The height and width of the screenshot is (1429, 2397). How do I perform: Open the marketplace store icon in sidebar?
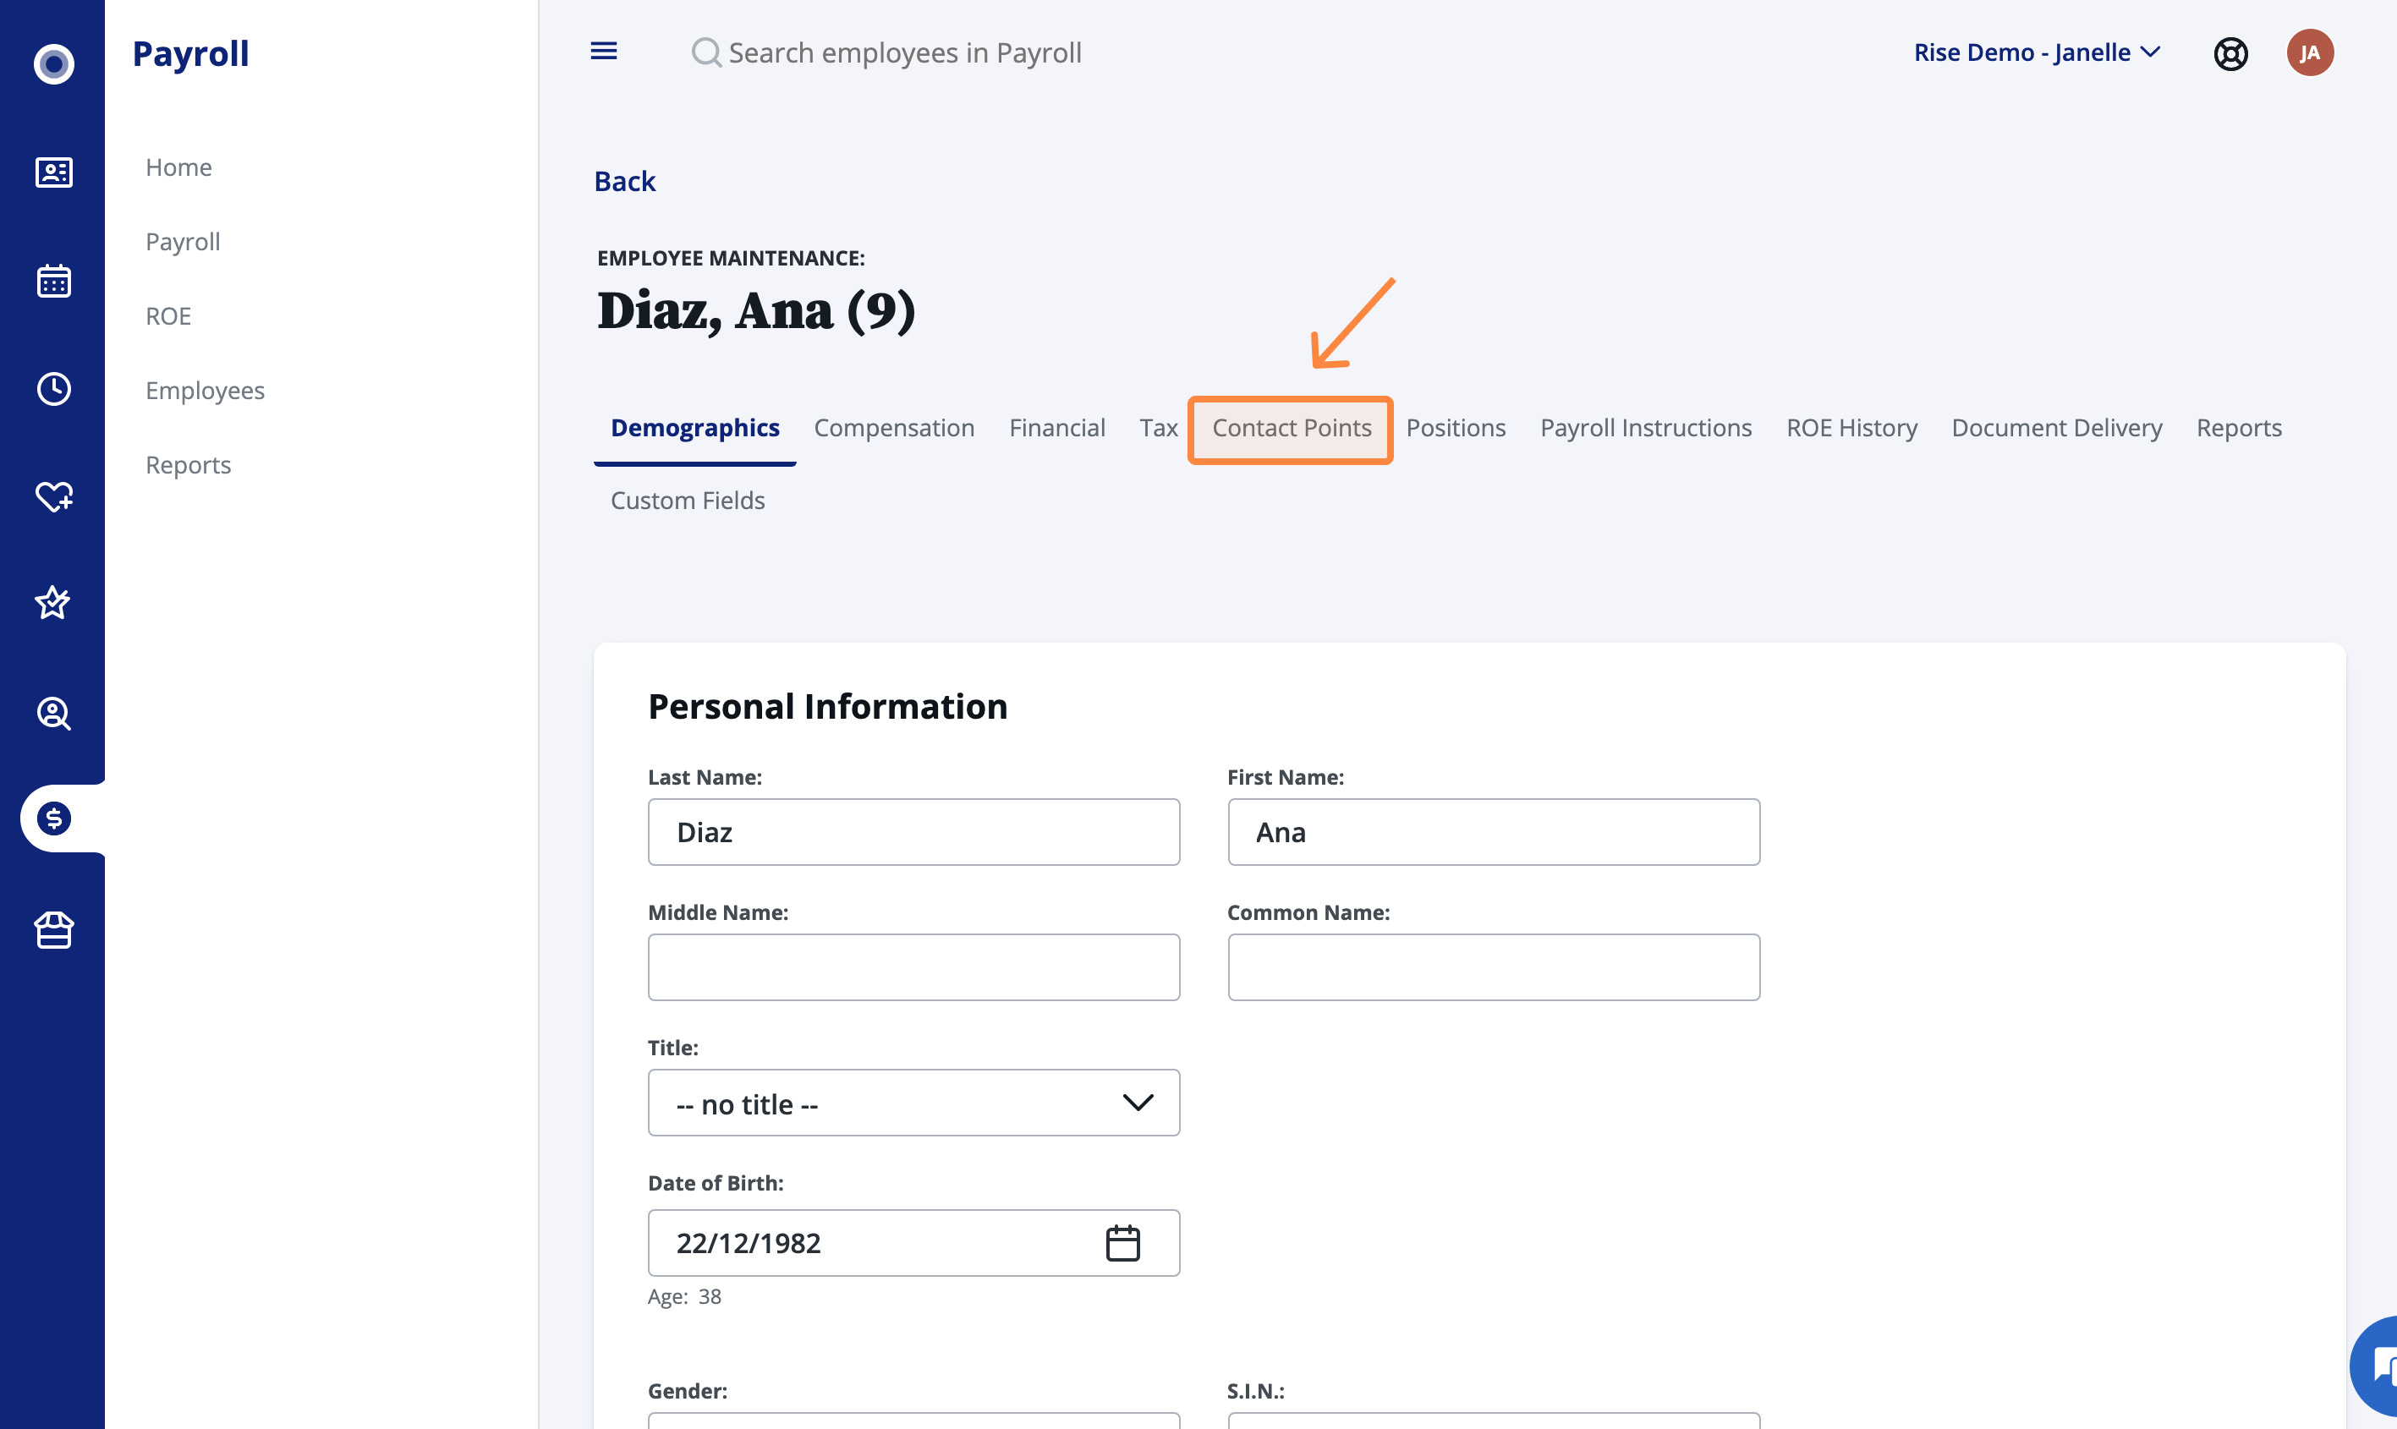(x=54, y=930)
